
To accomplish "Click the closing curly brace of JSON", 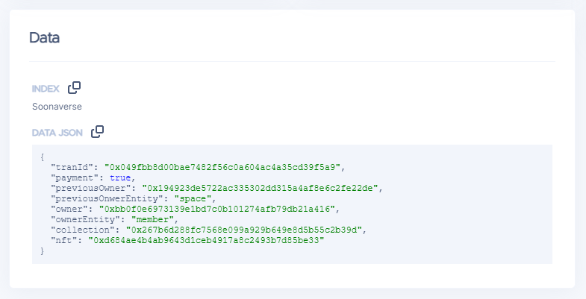I will click(43, 251).
